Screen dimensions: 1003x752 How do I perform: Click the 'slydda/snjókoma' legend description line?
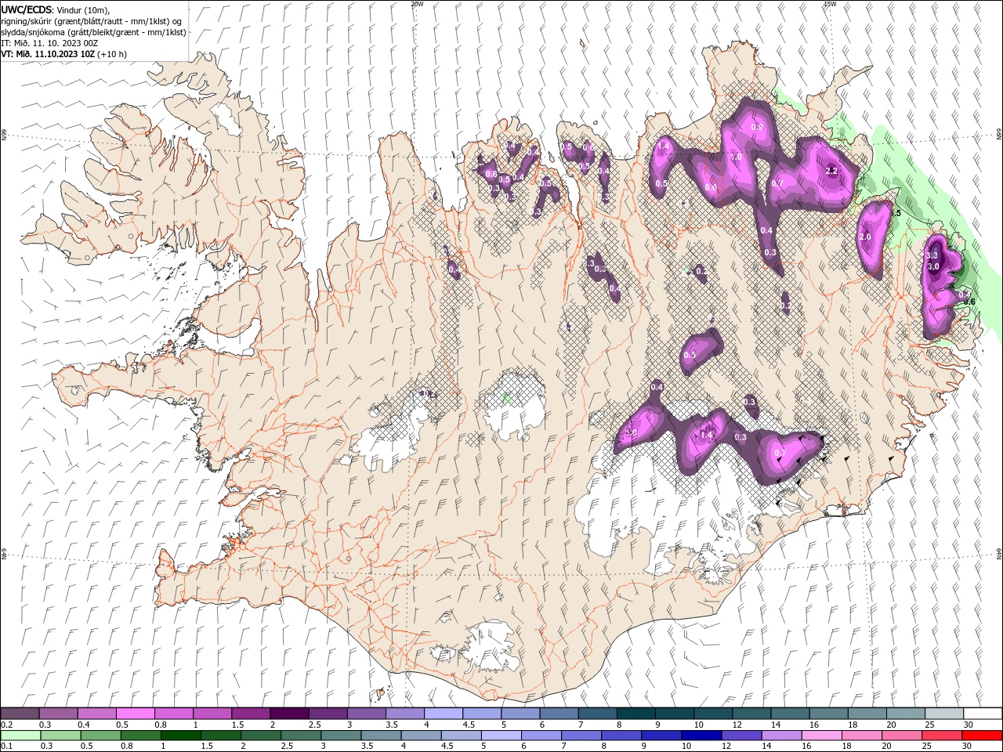[93, 32]
